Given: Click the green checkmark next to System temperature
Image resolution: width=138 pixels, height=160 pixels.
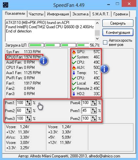Looking at the screenshot, I should [x=74, y=57].
